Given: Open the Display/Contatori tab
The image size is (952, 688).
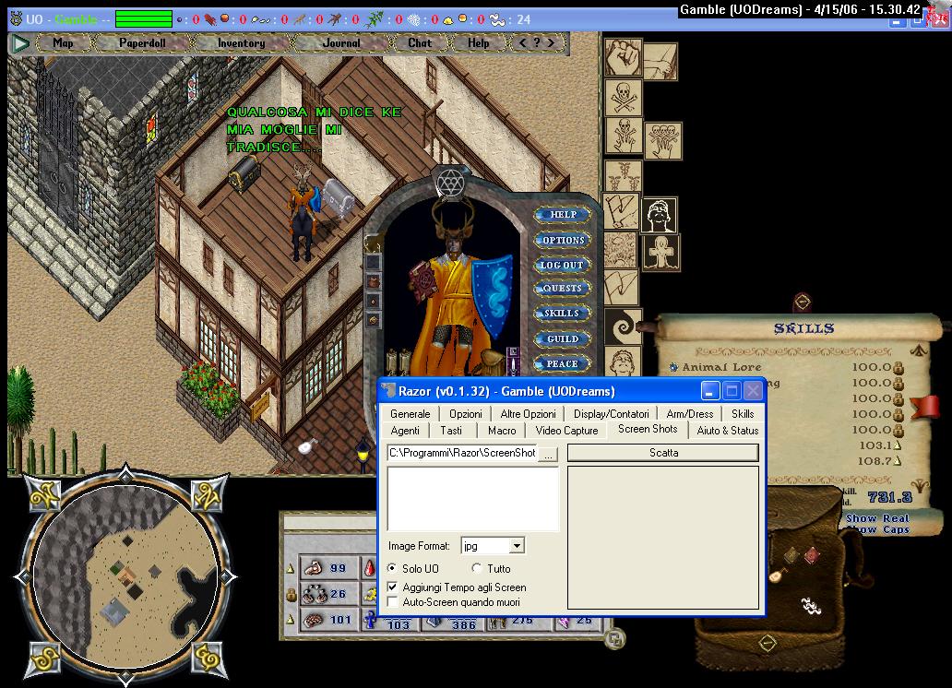Looking at the screenshot, I should tap(611, 413).
